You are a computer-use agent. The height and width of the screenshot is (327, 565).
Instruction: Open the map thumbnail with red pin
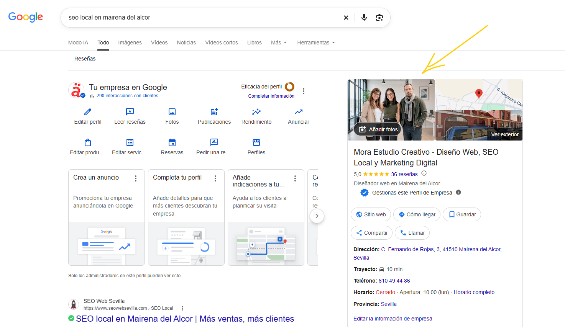tap(479, 95)
